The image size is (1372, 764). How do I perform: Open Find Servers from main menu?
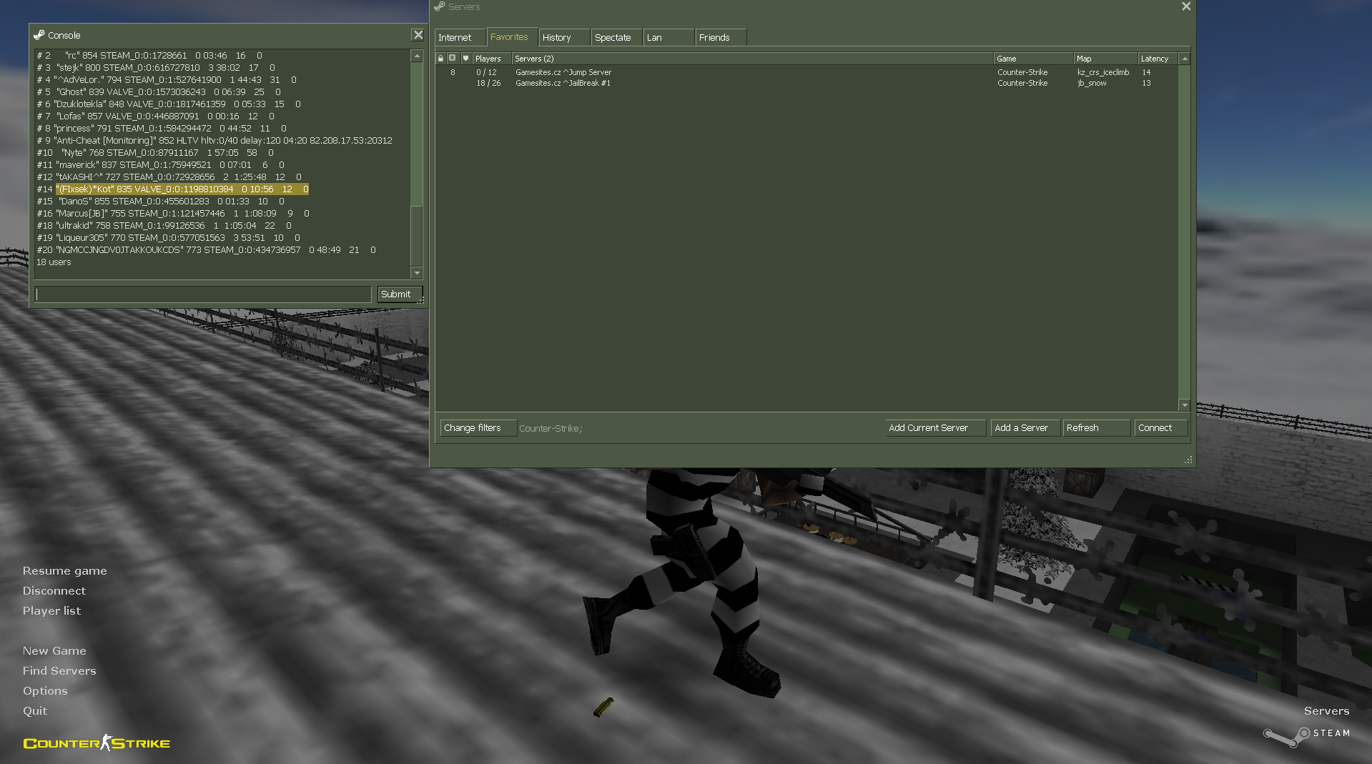click(x=59, y=670)
